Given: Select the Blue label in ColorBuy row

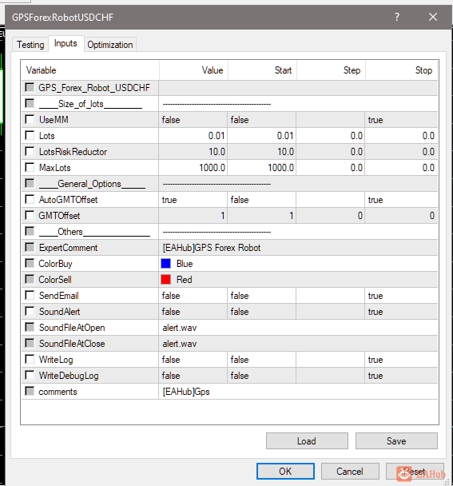Looking at the screenshot, I should [x=185, y=264].
